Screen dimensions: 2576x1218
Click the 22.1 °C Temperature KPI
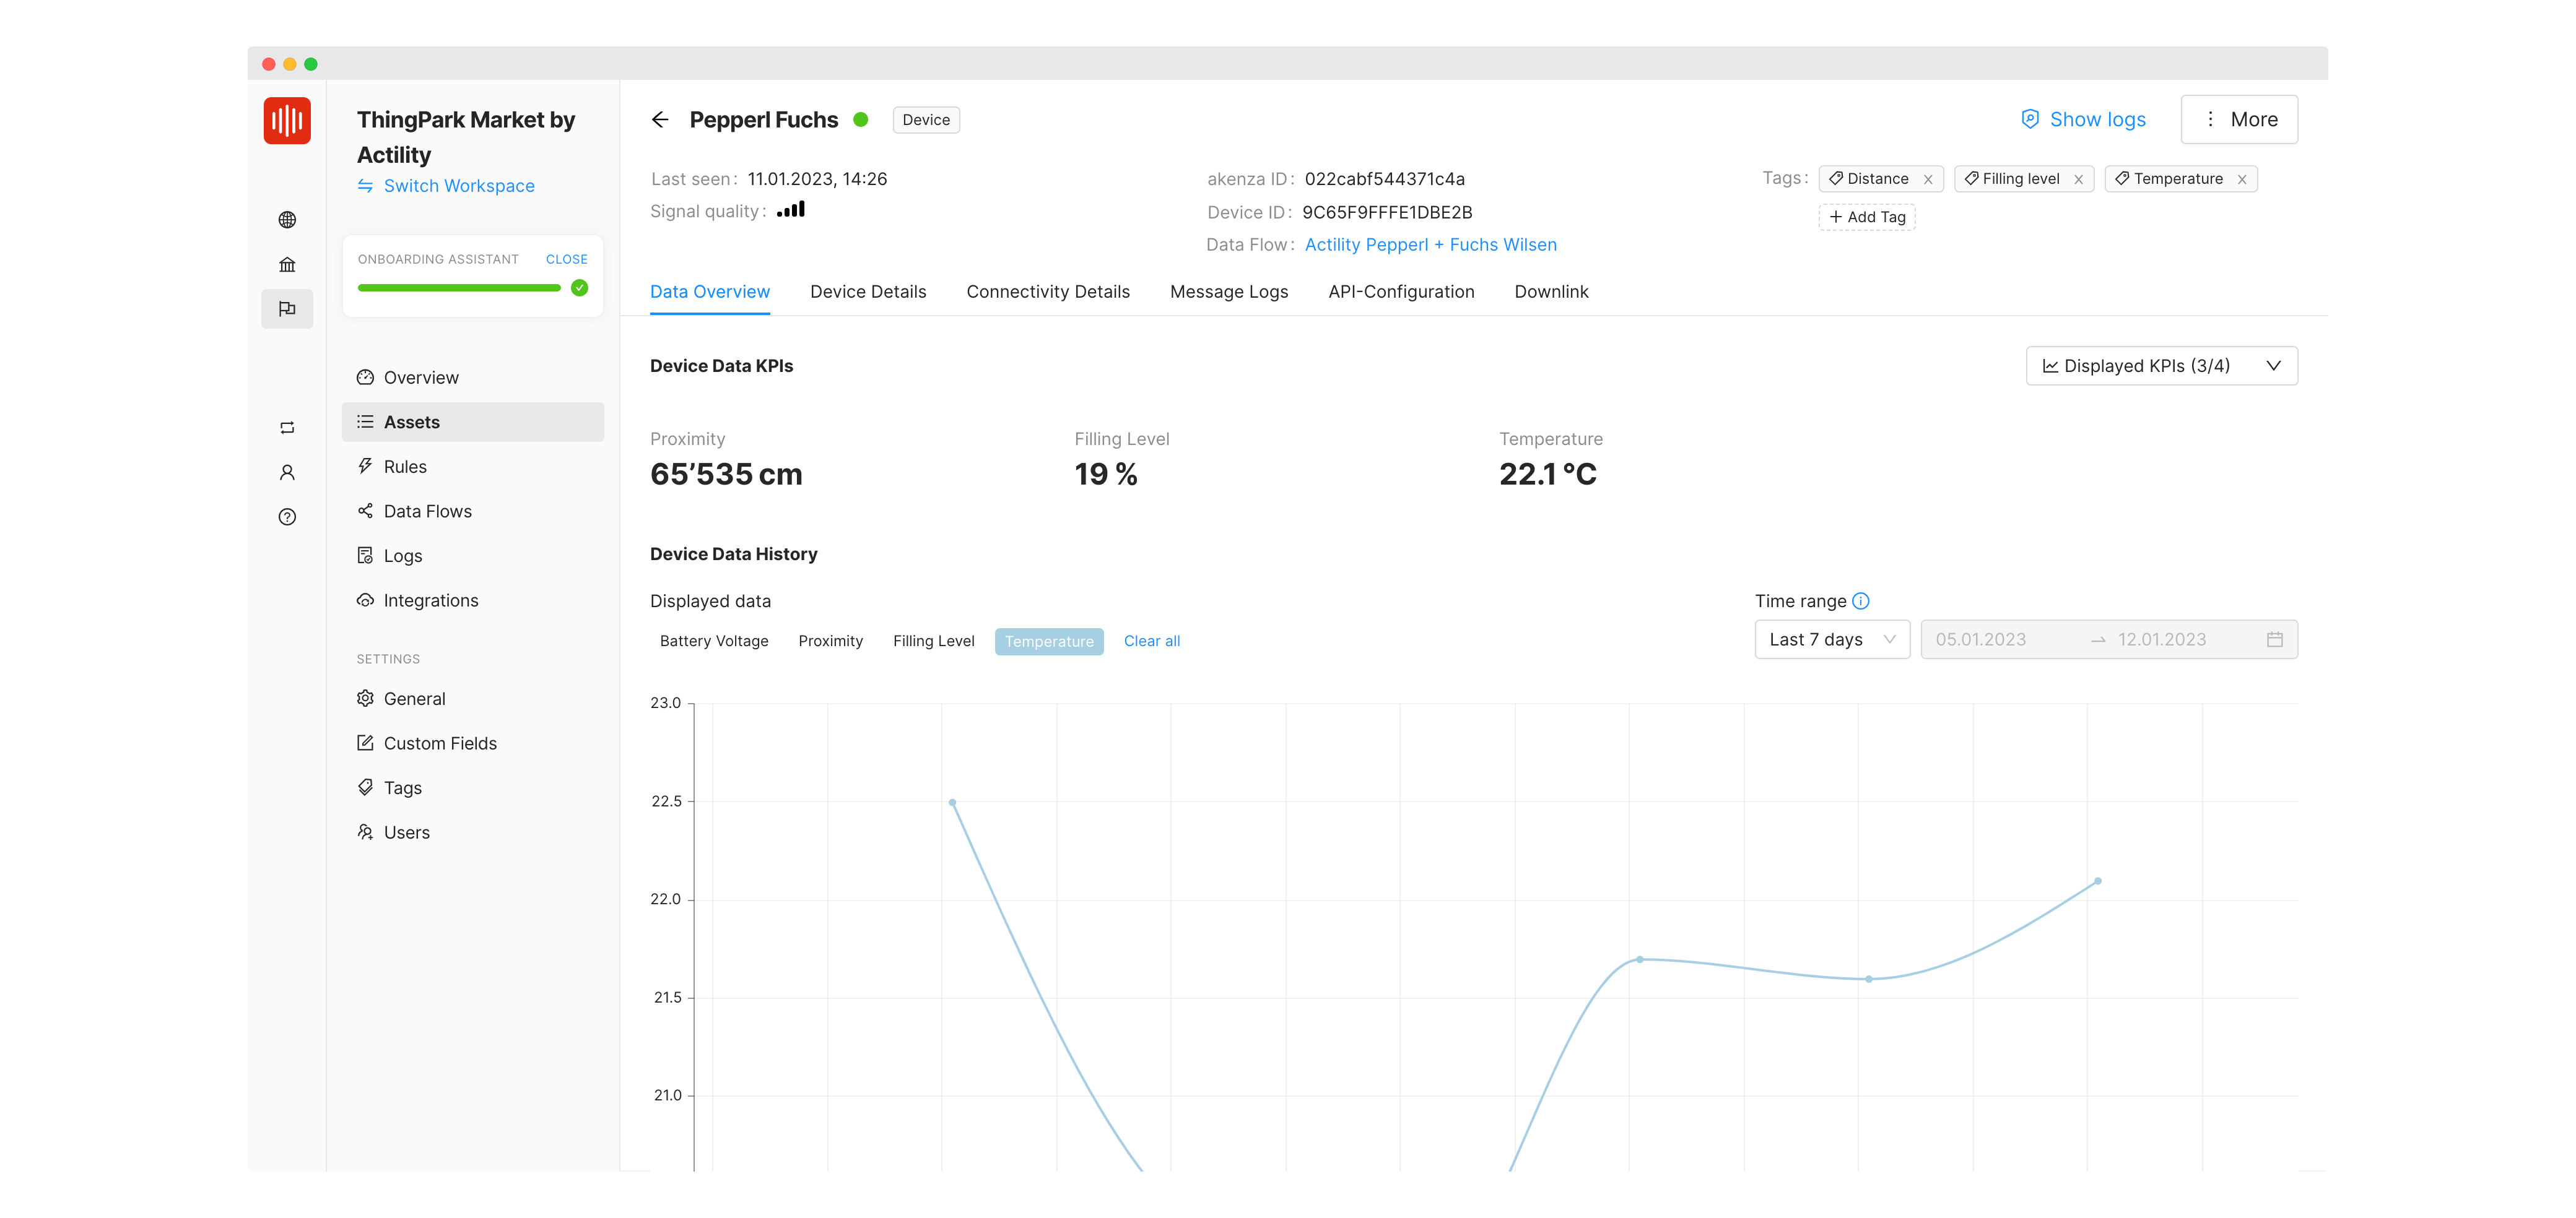point(1548,475)
